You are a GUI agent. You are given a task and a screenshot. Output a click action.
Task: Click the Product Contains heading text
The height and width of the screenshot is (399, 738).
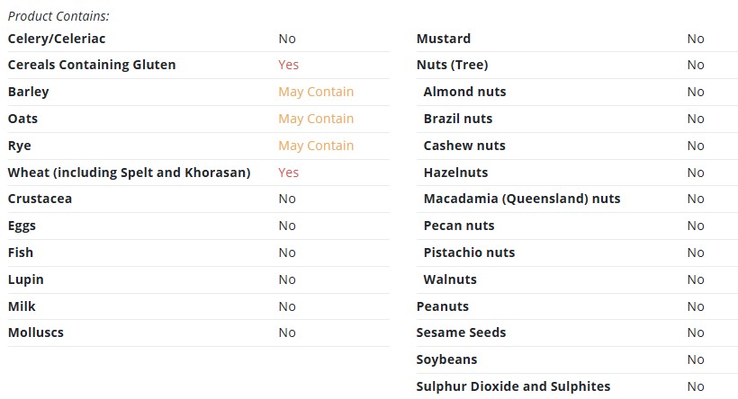[x=58, y=16]
